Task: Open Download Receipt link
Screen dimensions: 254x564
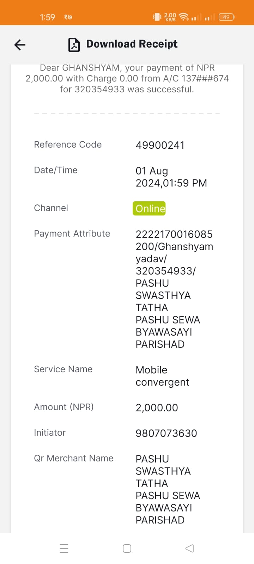Action: click(132, 44)
